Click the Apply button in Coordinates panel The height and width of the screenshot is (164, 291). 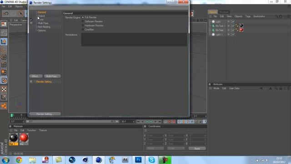(197, 149)
